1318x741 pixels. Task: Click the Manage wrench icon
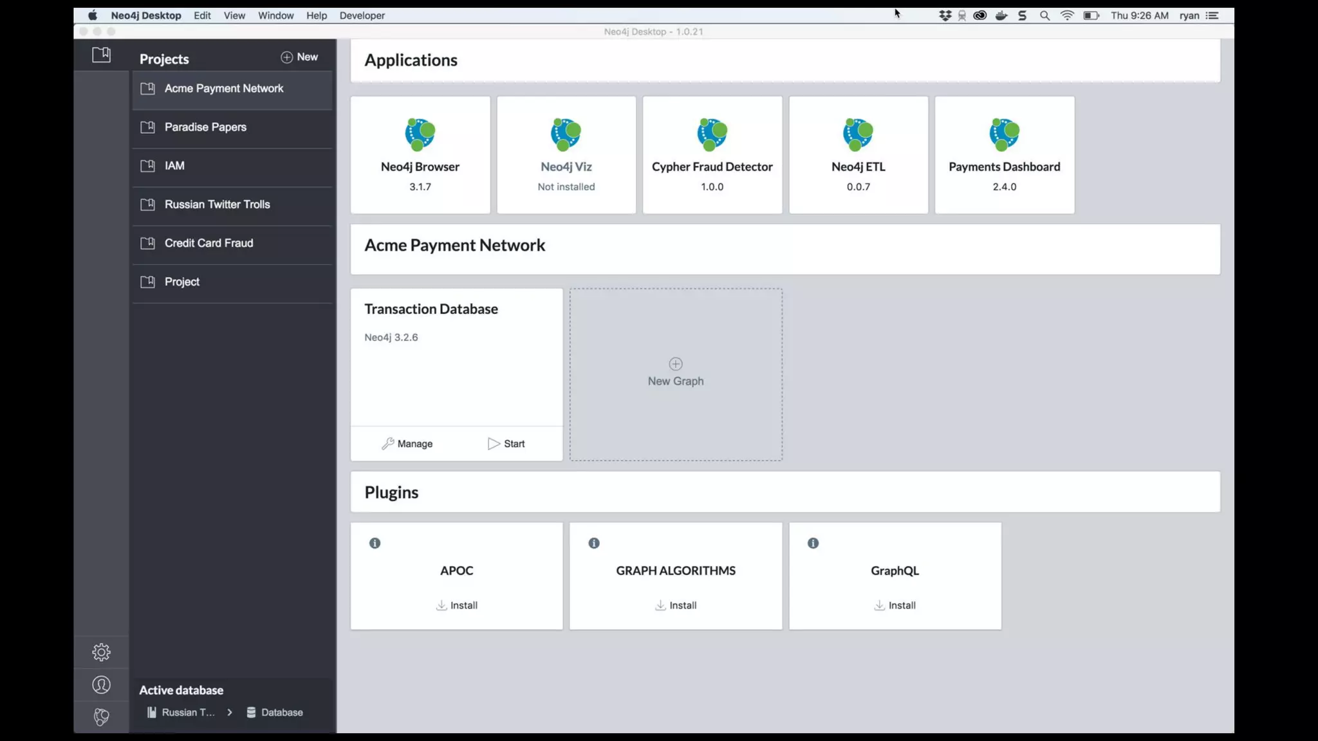tap(387, 444)
